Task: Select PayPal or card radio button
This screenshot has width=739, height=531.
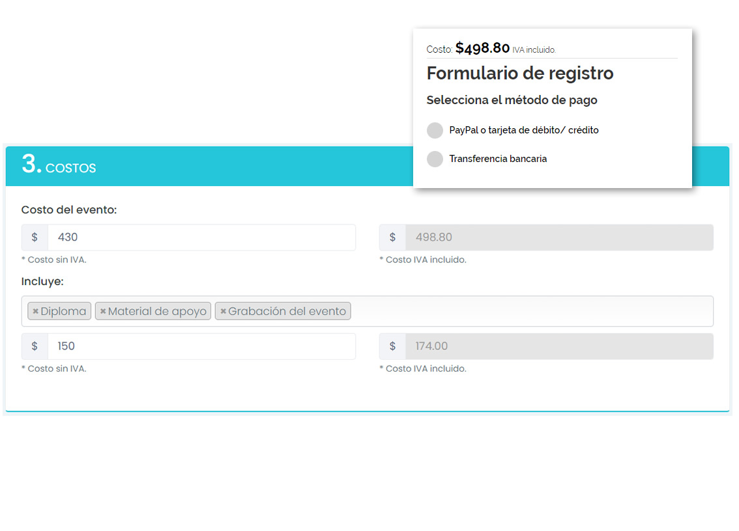Action: click(435, 130)
